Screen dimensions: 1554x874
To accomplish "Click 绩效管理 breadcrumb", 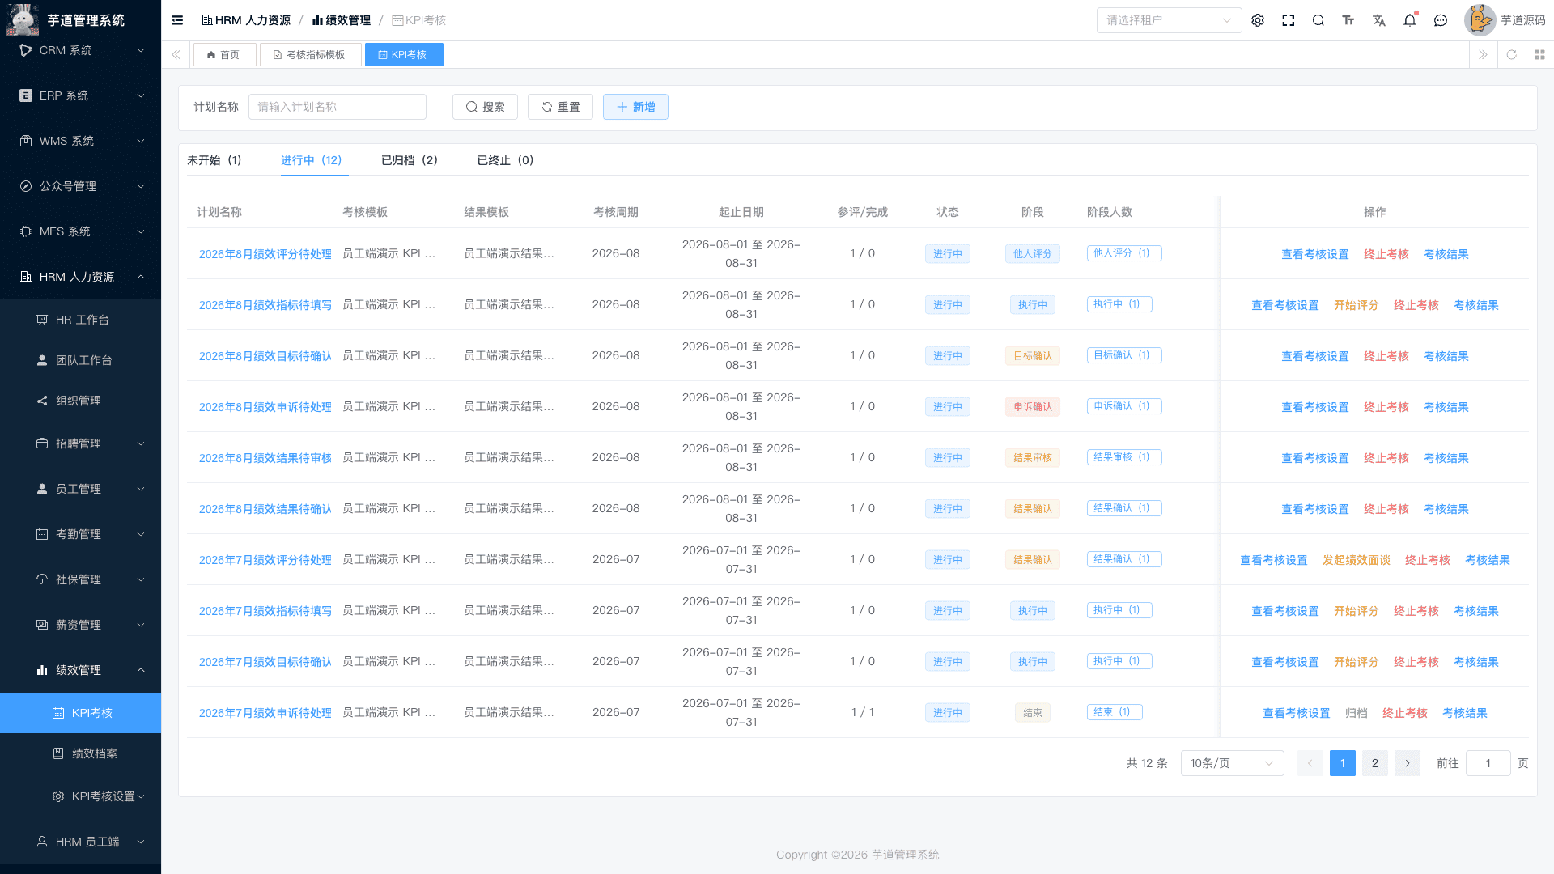I will [x=342, y=20].
